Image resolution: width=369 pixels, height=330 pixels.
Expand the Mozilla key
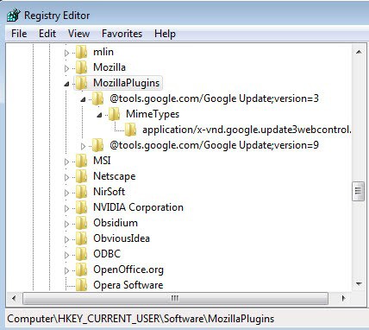(x=67, y=68)
